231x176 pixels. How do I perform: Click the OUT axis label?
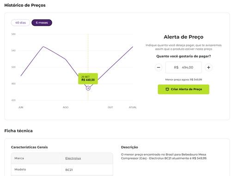[x=110, y=107]
